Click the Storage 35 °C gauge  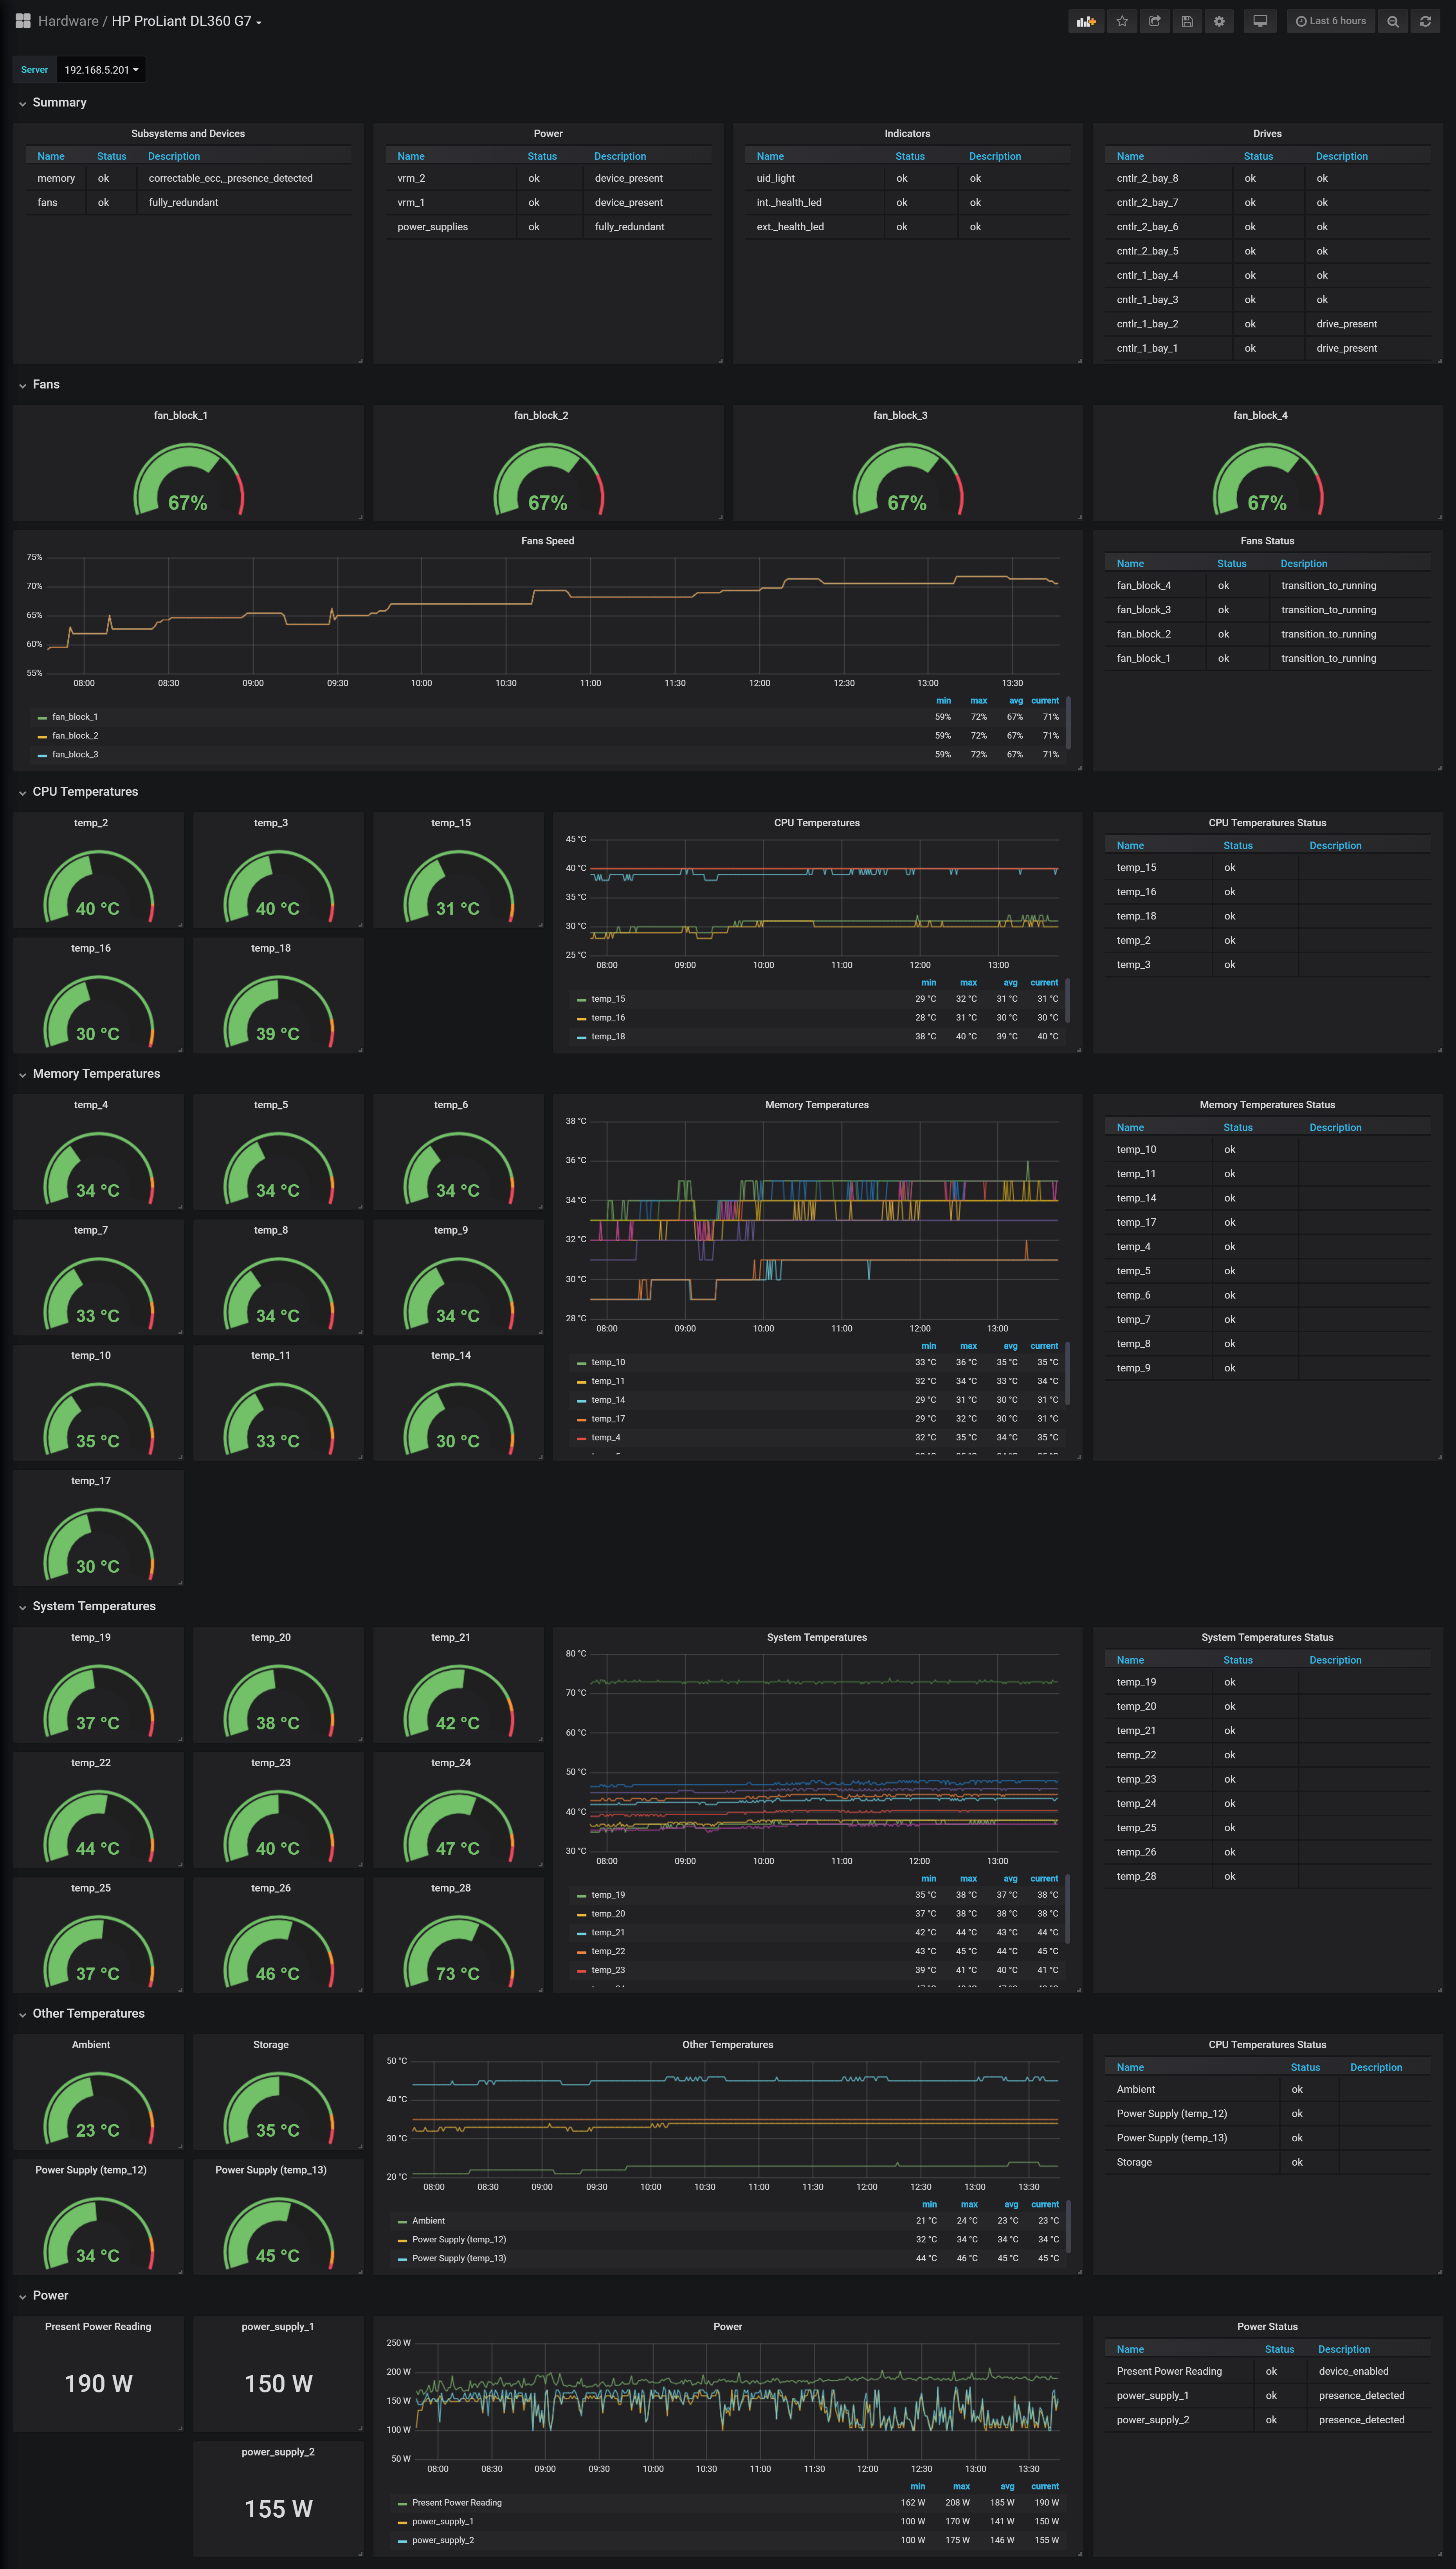278,2109
